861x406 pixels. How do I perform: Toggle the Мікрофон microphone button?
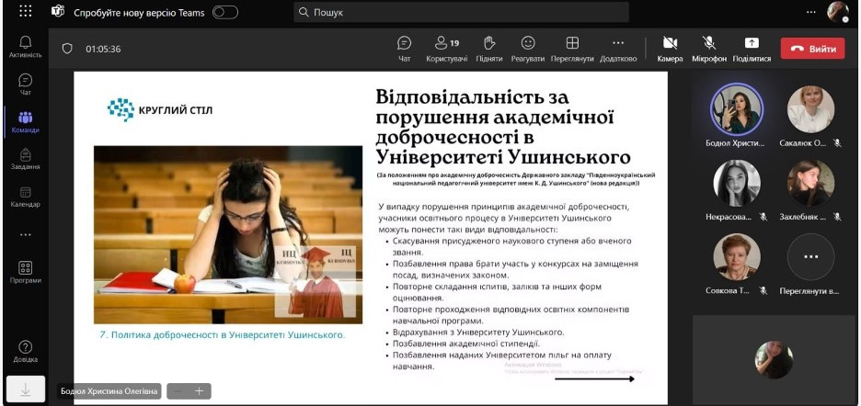coord(709,49)
